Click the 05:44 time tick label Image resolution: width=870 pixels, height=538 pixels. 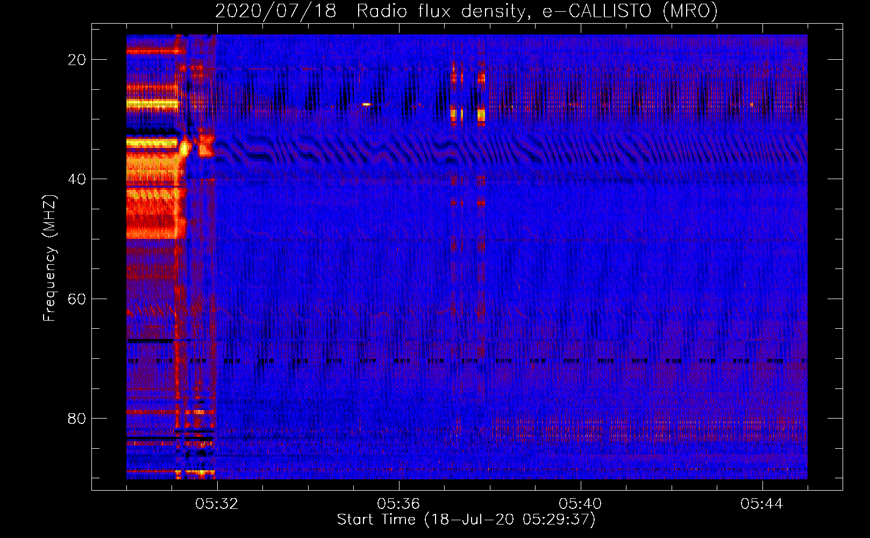tap(762, 504)
